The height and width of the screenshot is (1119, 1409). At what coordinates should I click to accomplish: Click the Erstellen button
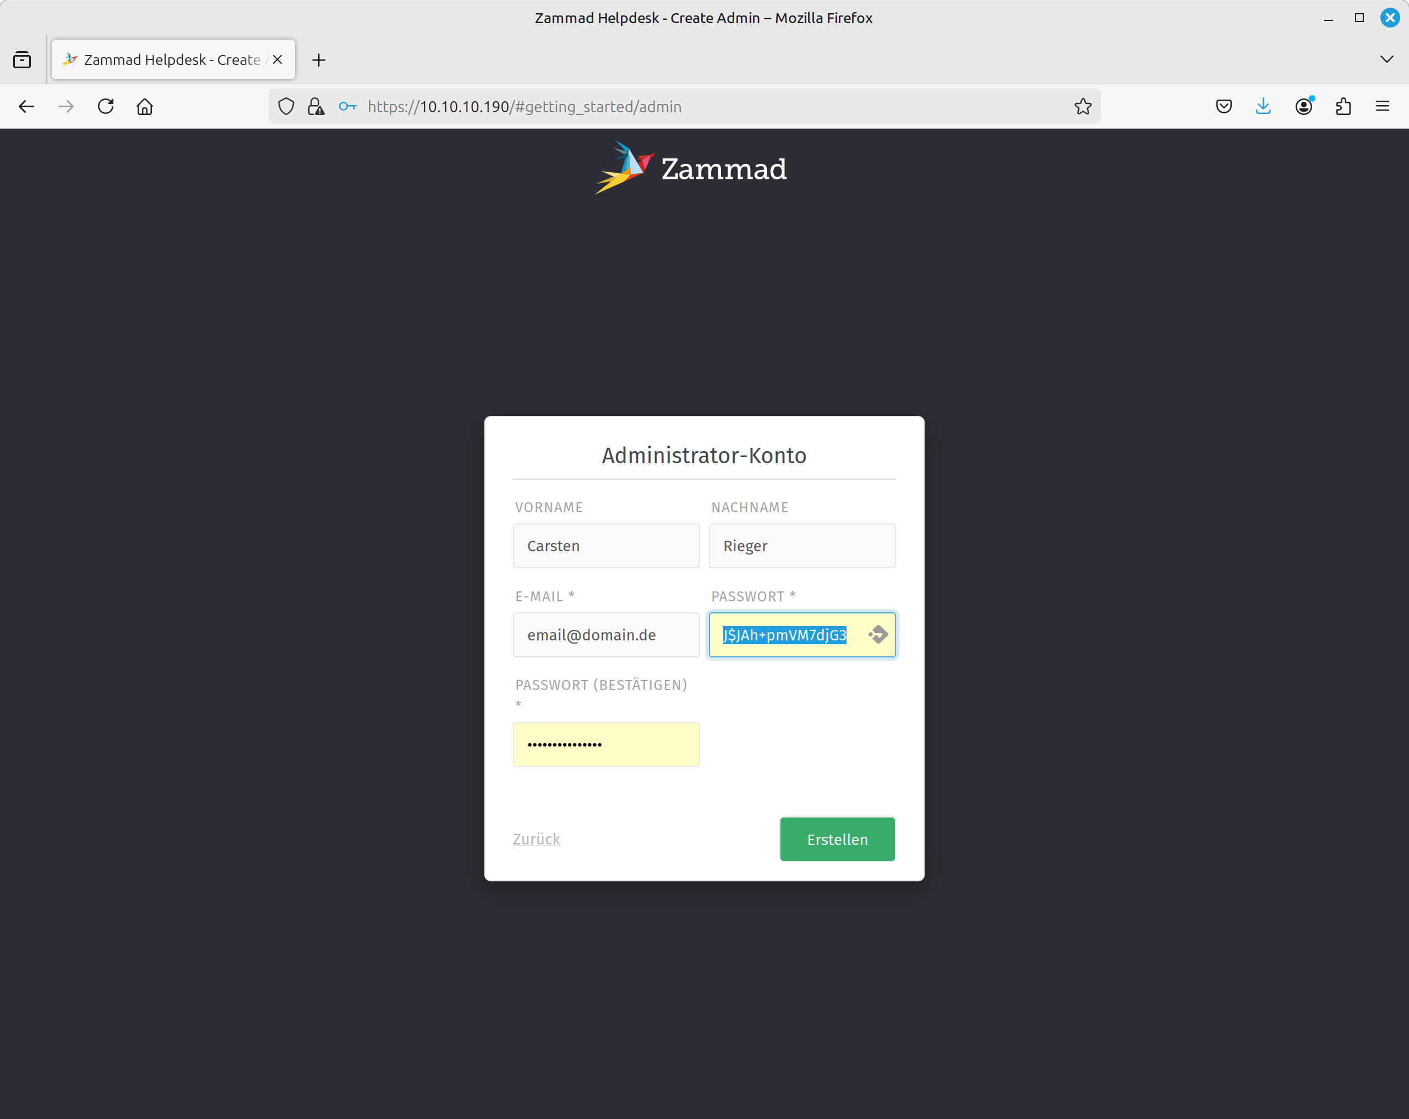(x=837, y=840)
